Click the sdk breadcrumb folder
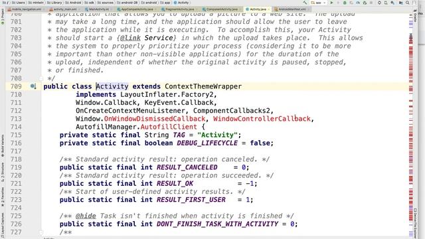 90,3
